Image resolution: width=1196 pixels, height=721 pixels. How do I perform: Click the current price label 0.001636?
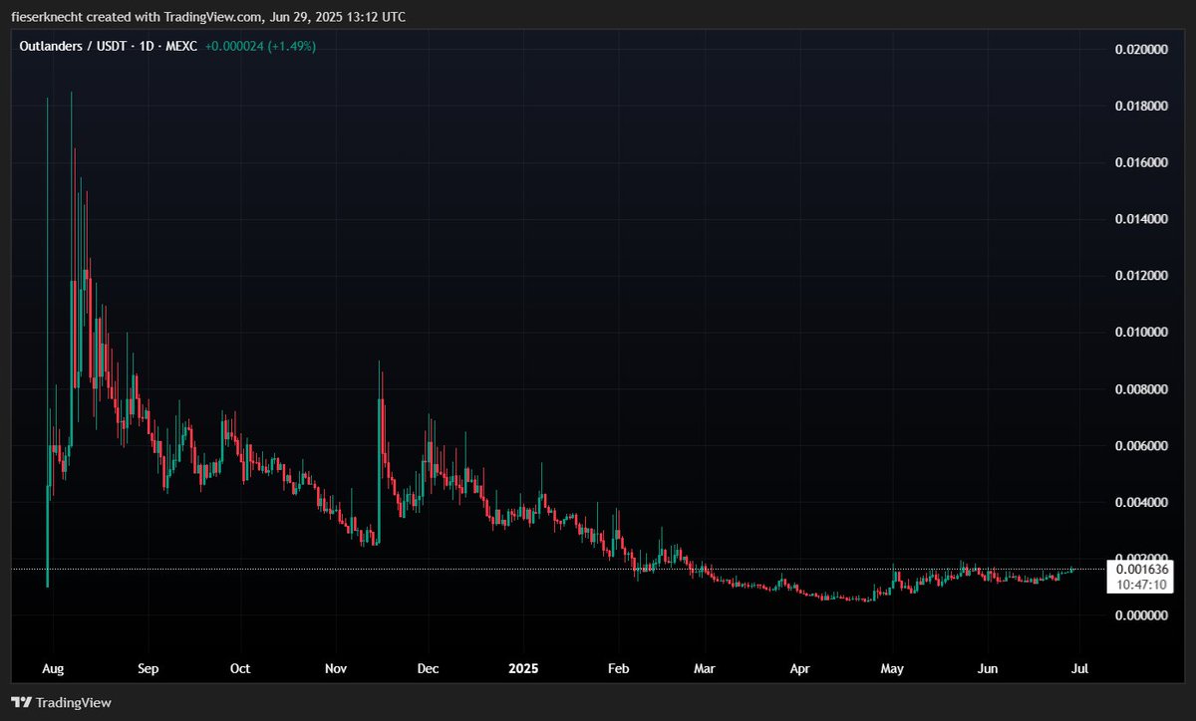point(1144,569)
